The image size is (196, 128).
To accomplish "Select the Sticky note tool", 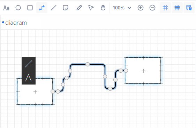I will (x=66, y=8).
